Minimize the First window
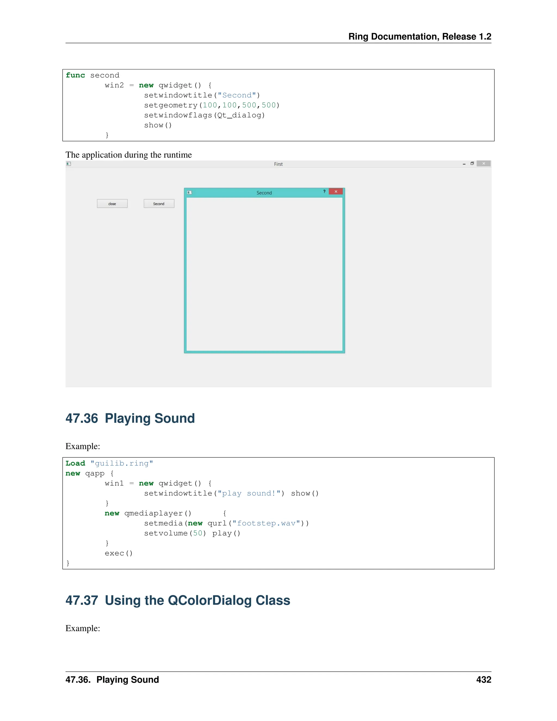The height and width of the screenshot is (721, 557). click(464, 164)
